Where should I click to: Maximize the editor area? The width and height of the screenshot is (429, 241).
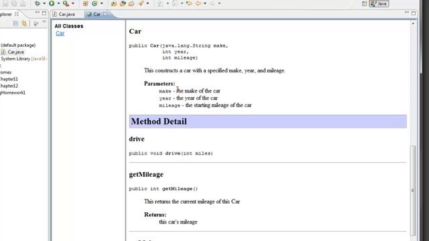[414, 13]
